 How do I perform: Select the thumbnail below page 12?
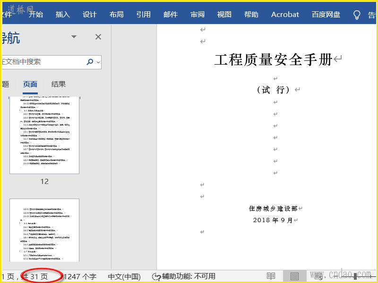pos(44,230)
